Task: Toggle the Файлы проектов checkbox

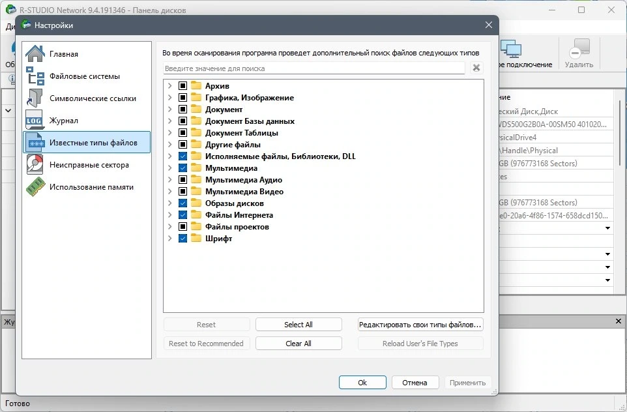Action: pyautogui.click(x=182, y=226)
